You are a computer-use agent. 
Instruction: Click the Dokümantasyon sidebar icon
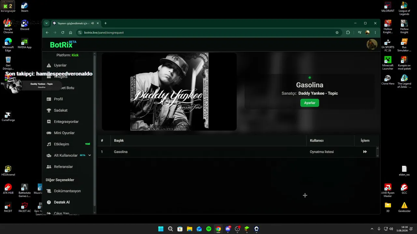(x=49, y=191)
